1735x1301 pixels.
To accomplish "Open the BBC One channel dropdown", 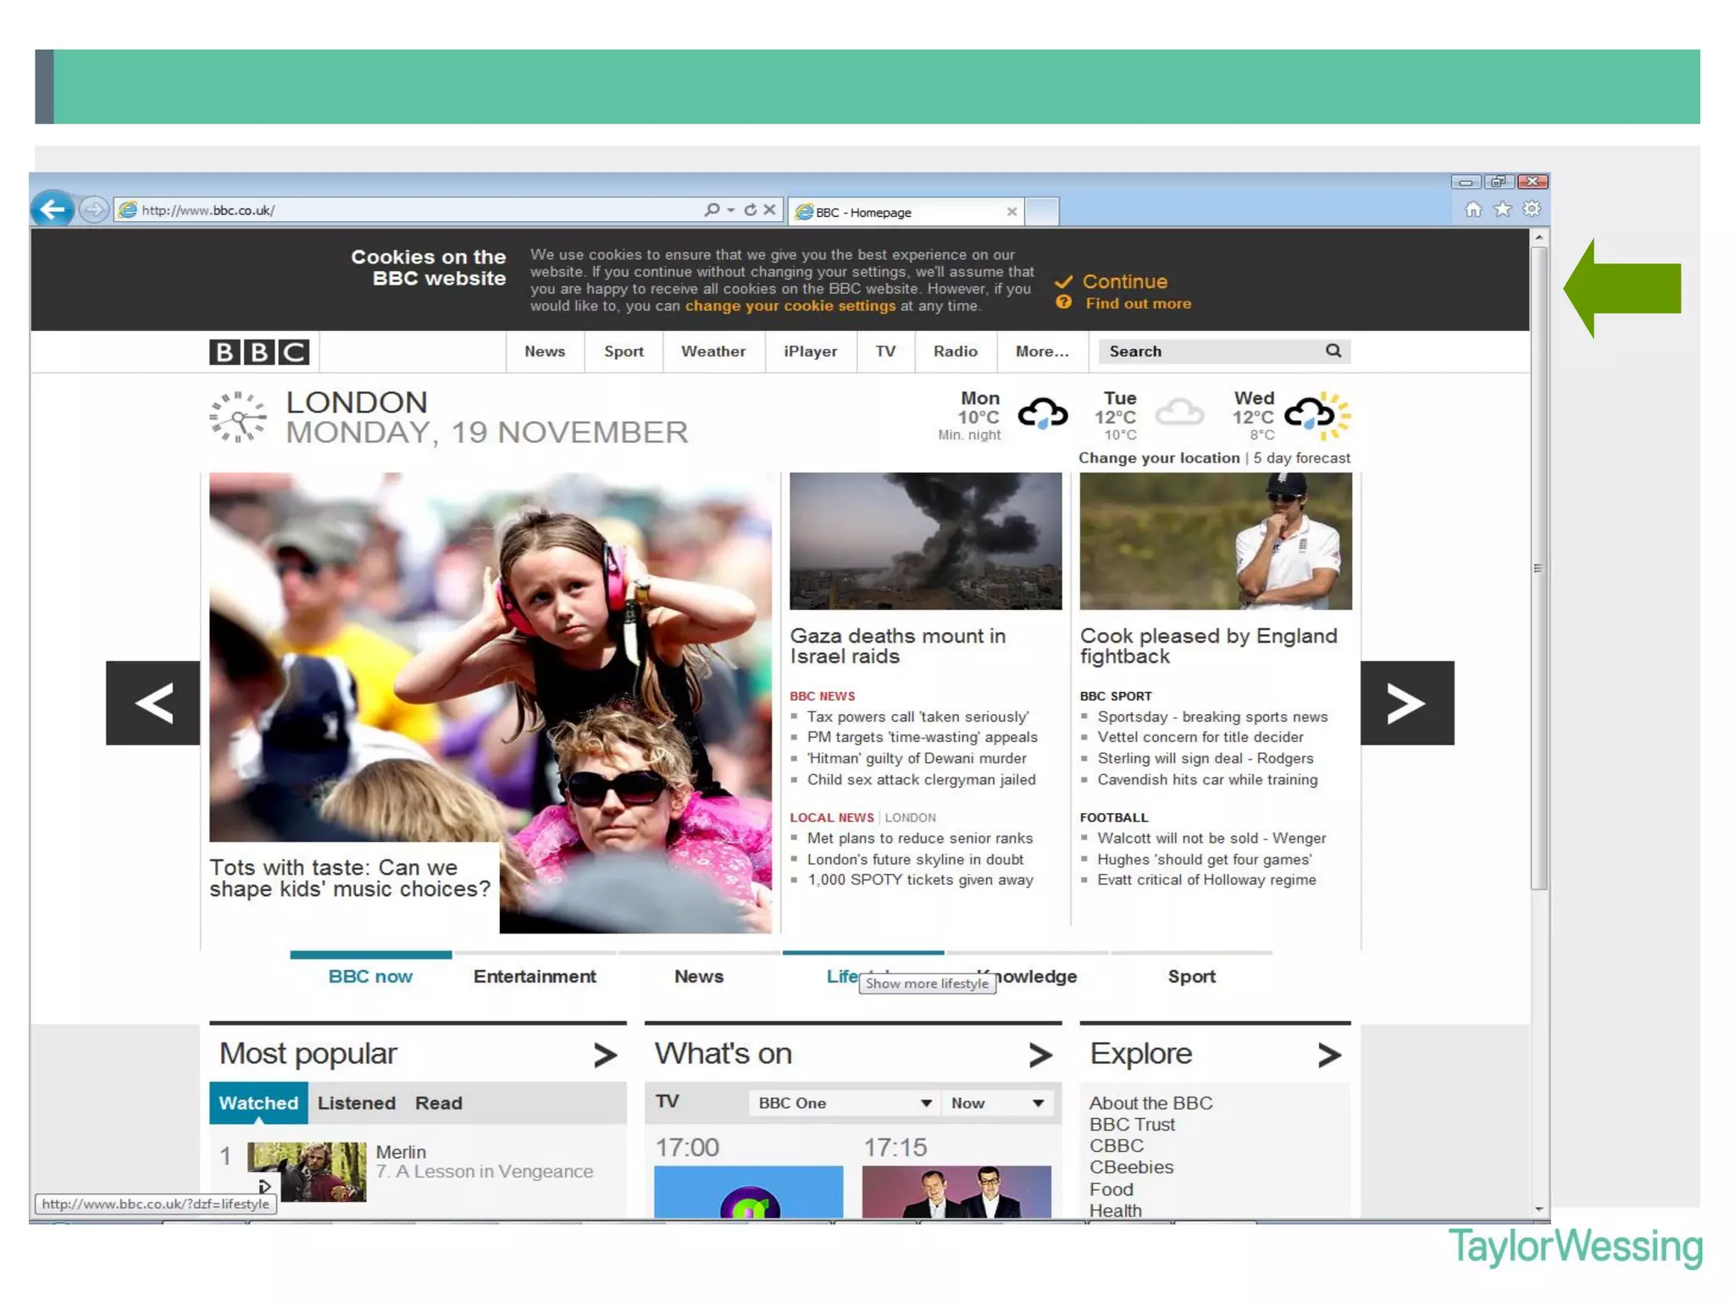I will pos(844,1103).
